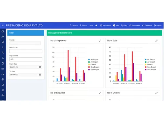
Task: Open the clipboard icon in sidebar
Action: 3,63
